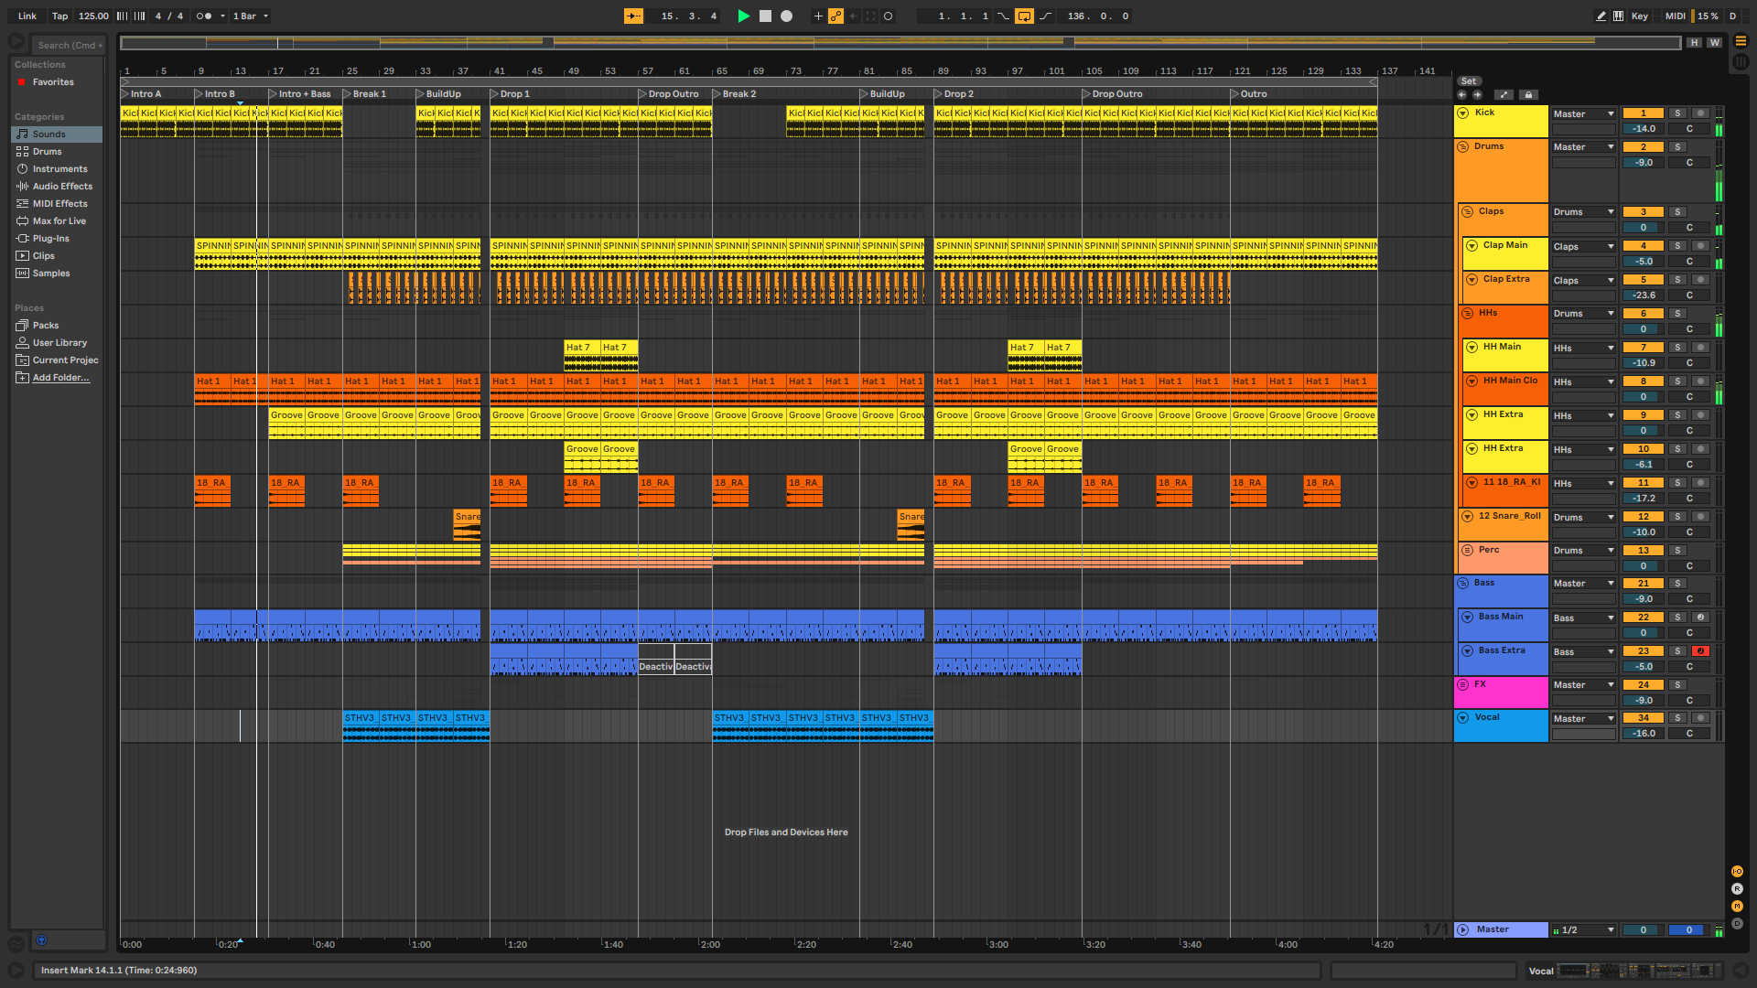Toggle Draw Mode pencil icon

coord(1601,16)
